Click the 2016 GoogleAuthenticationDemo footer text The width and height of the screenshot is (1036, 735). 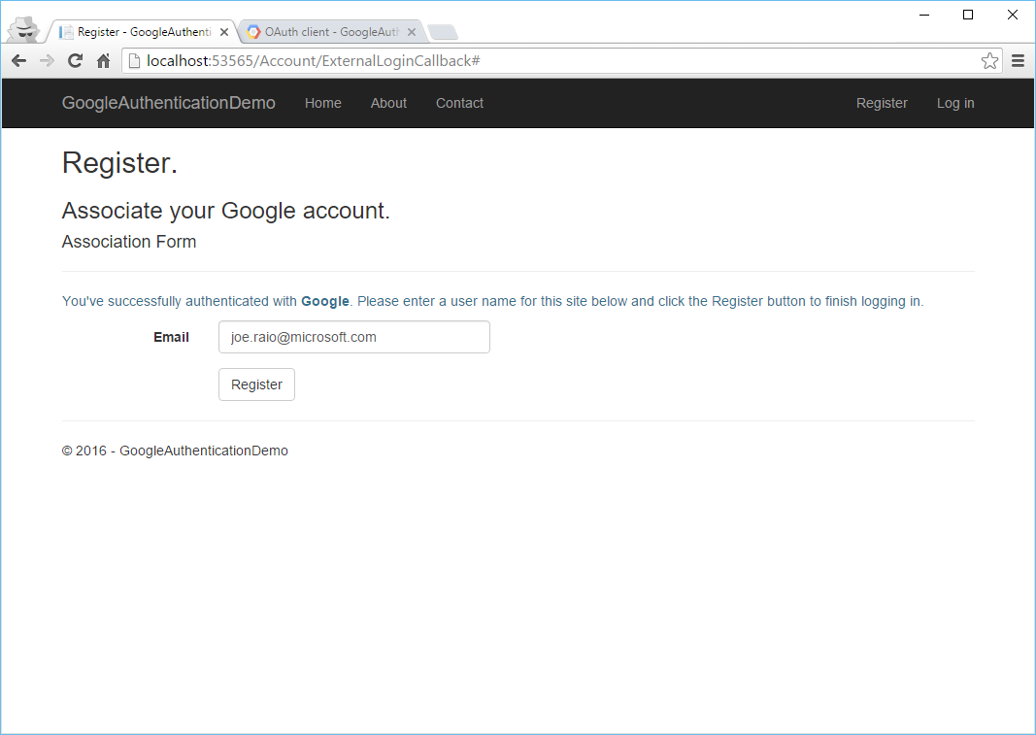point(175,451)
